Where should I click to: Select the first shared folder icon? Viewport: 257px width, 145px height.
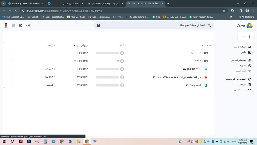[x=206, y=53]
